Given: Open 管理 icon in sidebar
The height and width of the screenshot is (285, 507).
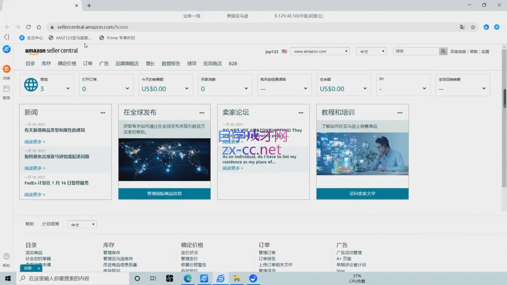Looking at the screenshot, I should [6, 89].
